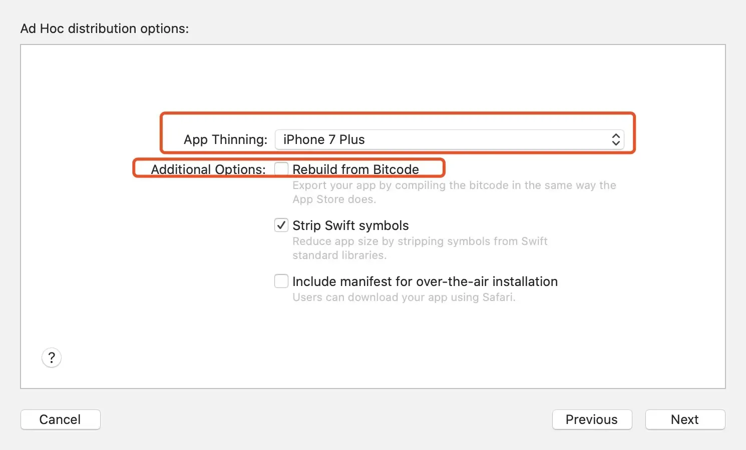Viewport: 746px width, 450px height.
Task: Open help with the question mark button
Action: [x=52, y=358]
